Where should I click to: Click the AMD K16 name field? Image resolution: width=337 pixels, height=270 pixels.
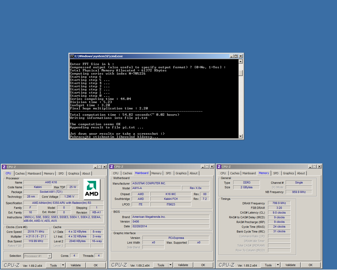(51, 182)
